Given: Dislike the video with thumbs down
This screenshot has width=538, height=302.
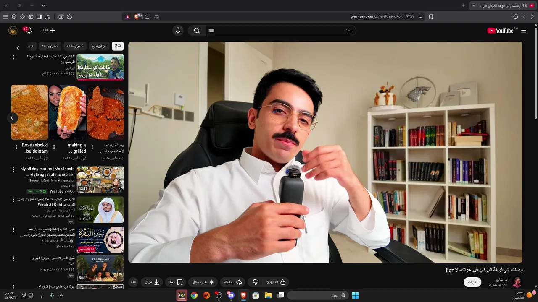Looking at the screenshot, I should (256, 282).
